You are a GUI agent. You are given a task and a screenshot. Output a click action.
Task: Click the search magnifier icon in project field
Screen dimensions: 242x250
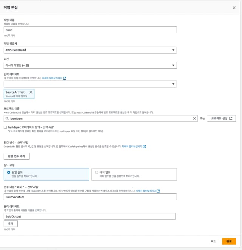pyautogui.click(x=7, y=119)
